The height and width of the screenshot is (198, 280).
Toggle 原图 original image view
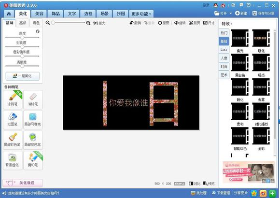pyautogui.click(x=164, y=23)
